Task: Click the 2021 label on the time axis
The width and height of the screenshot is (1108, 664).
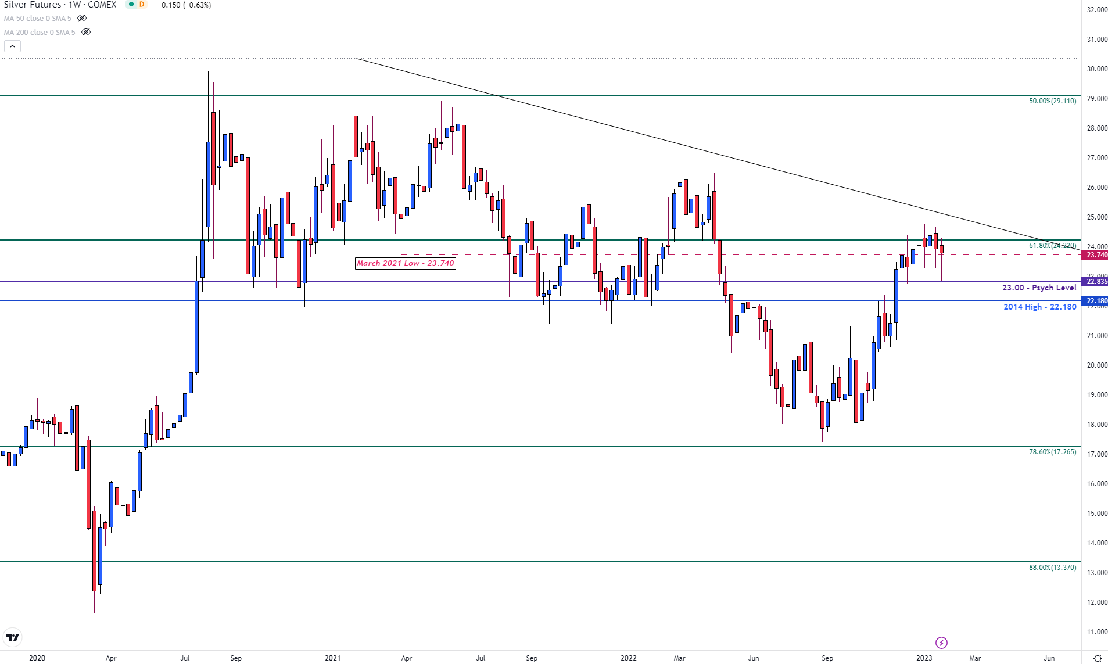Action: [333, 658]
